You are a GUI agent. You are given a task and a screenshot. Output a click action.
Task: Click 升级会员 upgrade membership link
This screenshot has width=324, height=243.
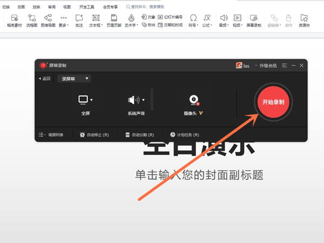pyautogui.click(x=266, y=65)
